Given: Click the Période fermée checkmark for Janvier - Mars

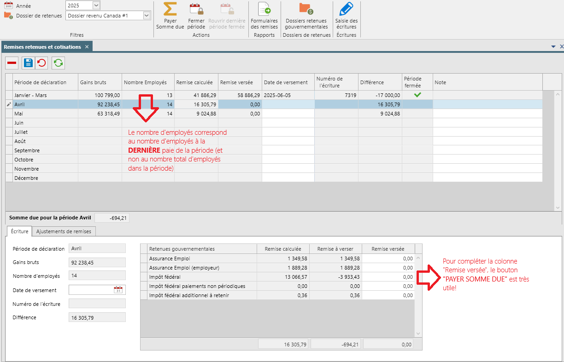Looking at the screenshot, I should (x=417, y=95).
